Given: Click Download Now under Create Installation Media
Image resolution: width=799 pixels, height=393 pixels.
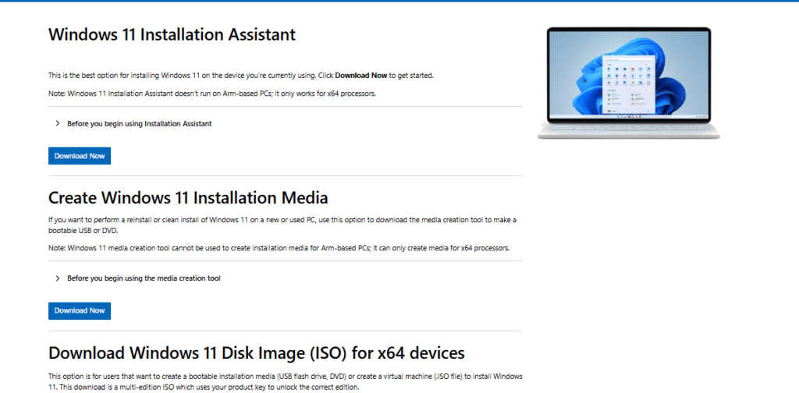Looking at the screenshot, I should [80, 310].
